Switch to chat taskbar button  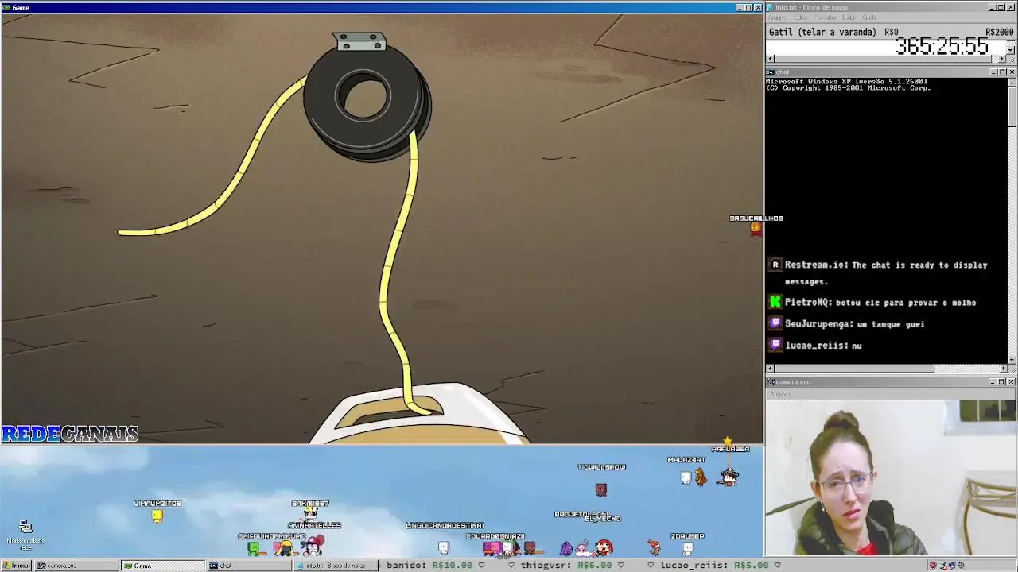248,566
